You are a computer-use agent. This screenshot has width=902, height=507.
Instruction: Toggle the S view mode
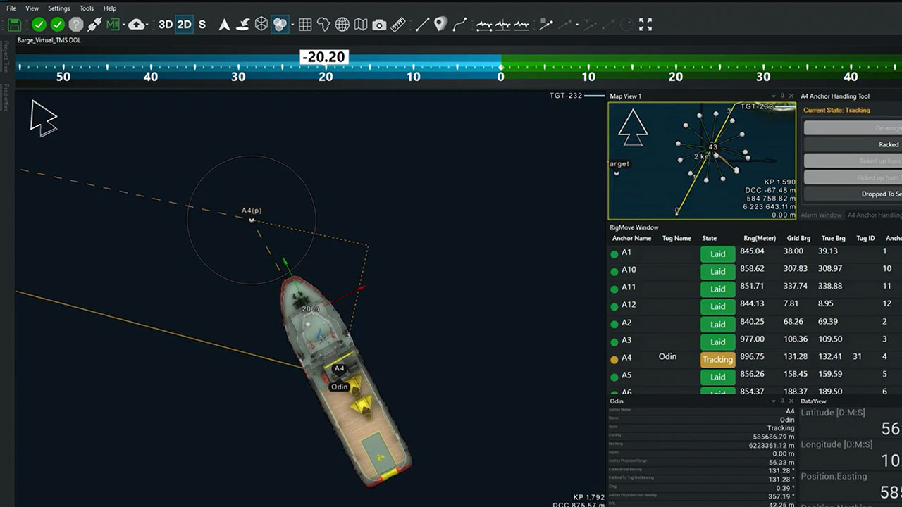coord(202,25)
